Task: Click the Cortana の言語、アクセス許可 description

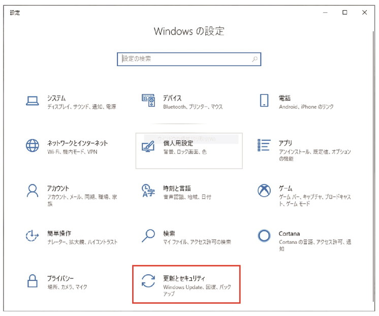Action: pos(315,245)
